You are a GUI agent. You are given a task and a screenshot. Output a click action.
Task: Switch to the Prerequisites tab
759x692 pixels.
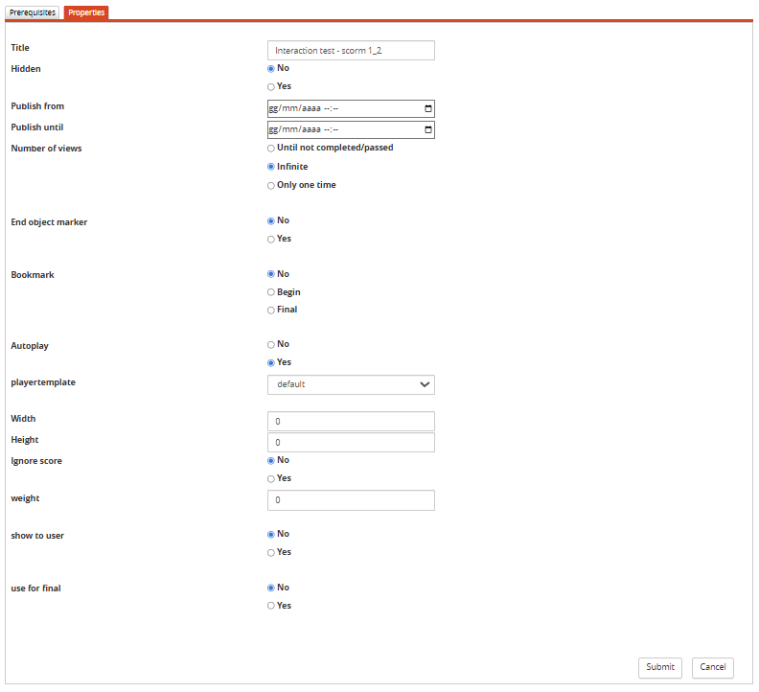click(x=34, y=12)
